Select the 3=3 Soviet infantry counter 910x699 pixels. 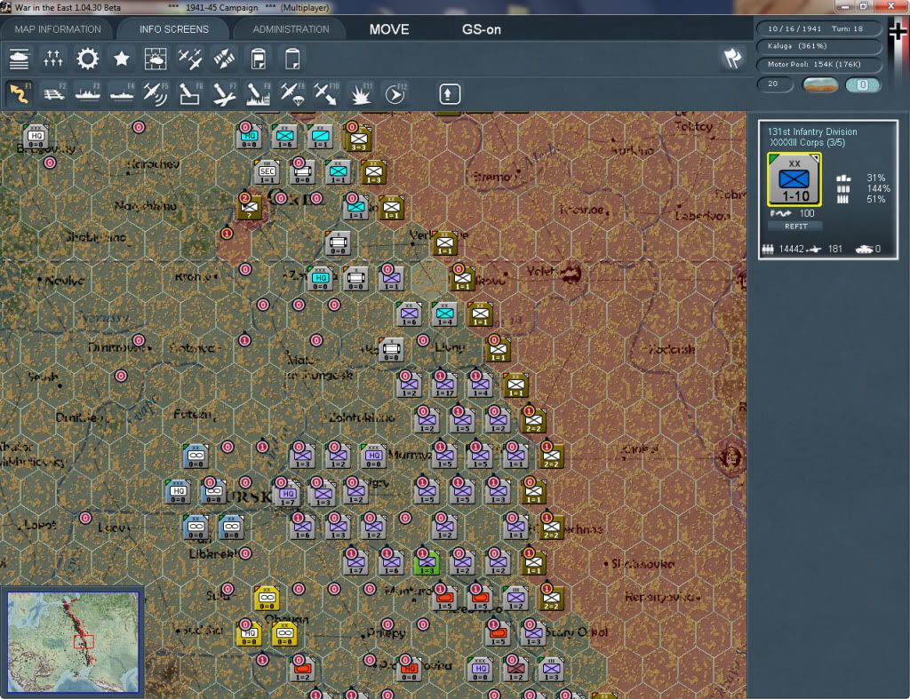(359, 139)
